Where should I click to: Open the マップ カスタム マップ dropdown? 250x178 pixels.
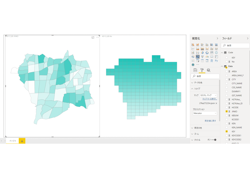point(208,95)
